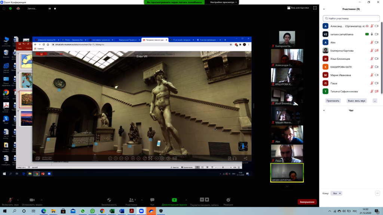The width and height of the screenshot is (383, 215).
Task: Collapse the Участники (9) panel chevron
Action: click(x=324, y=9)
